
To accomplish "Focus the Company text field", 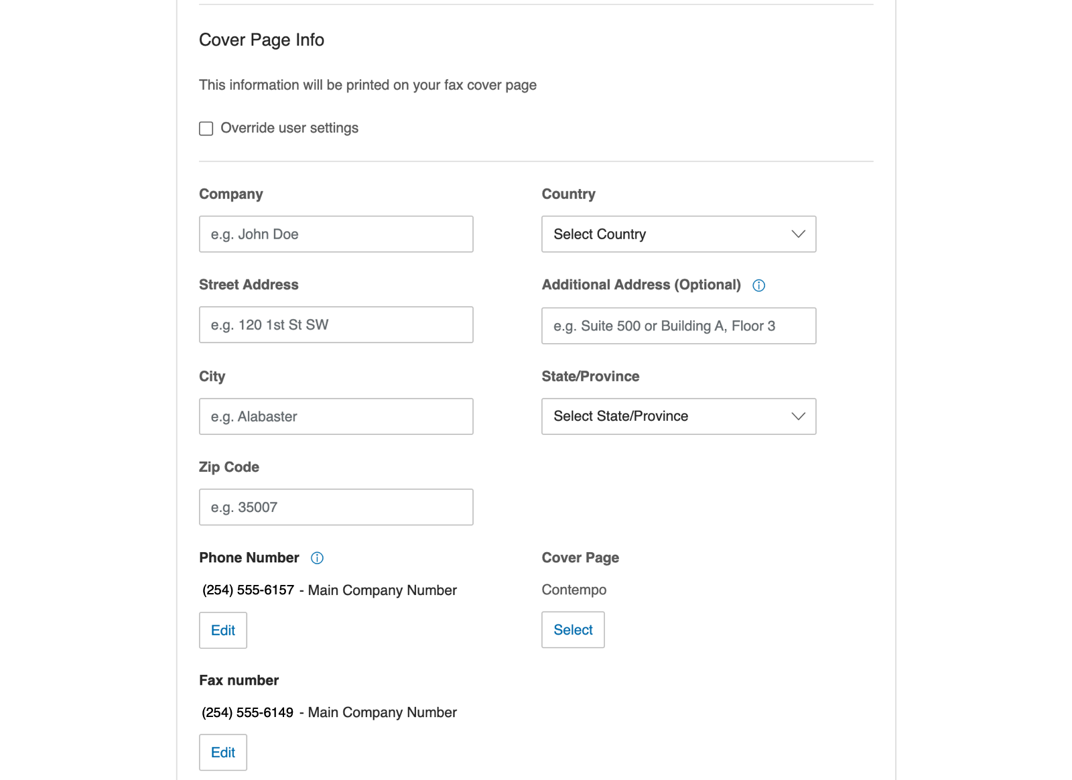I will point(336,234).
